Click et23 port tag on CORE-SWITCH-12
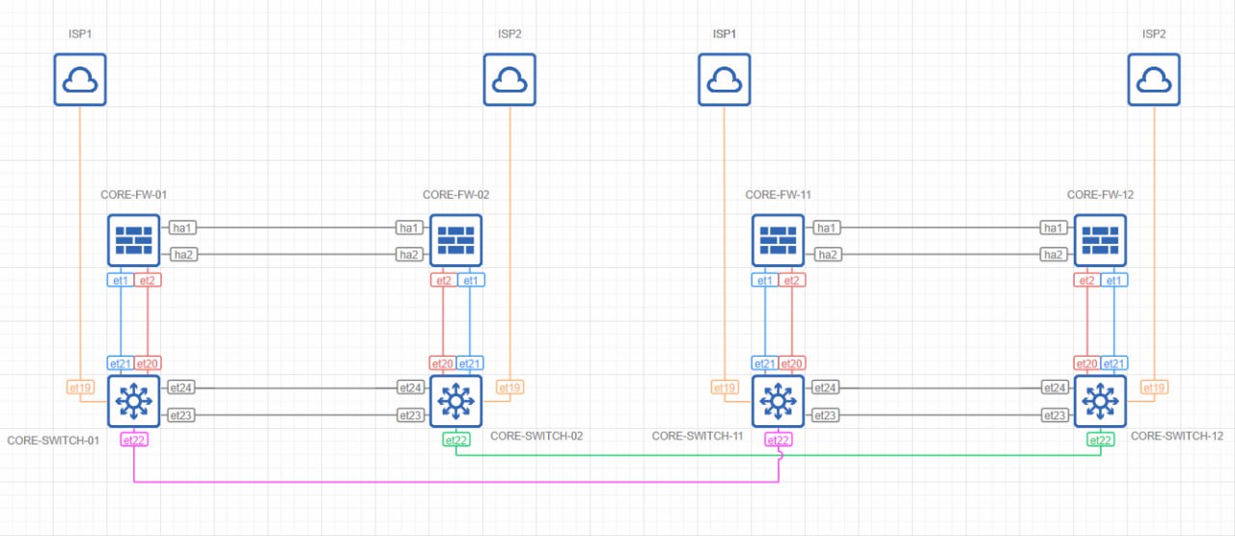 click(x=1055, y=415)
